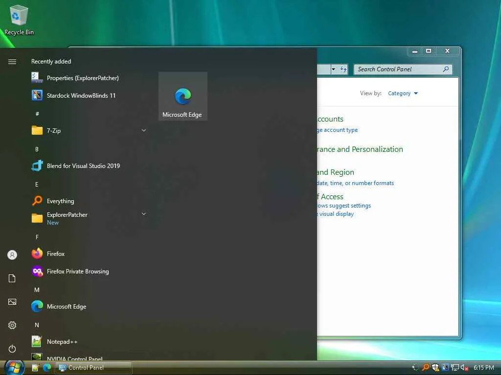
Task: Open Firefox Private Browsing
Action: (x=89, y=271)
